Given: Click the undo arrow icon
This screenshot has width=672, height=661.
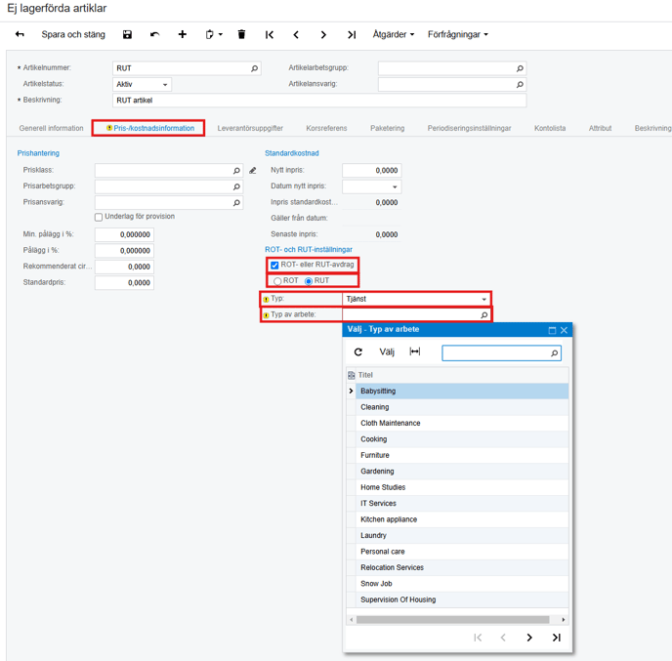Looking at the screenshot, I should 154,35.
